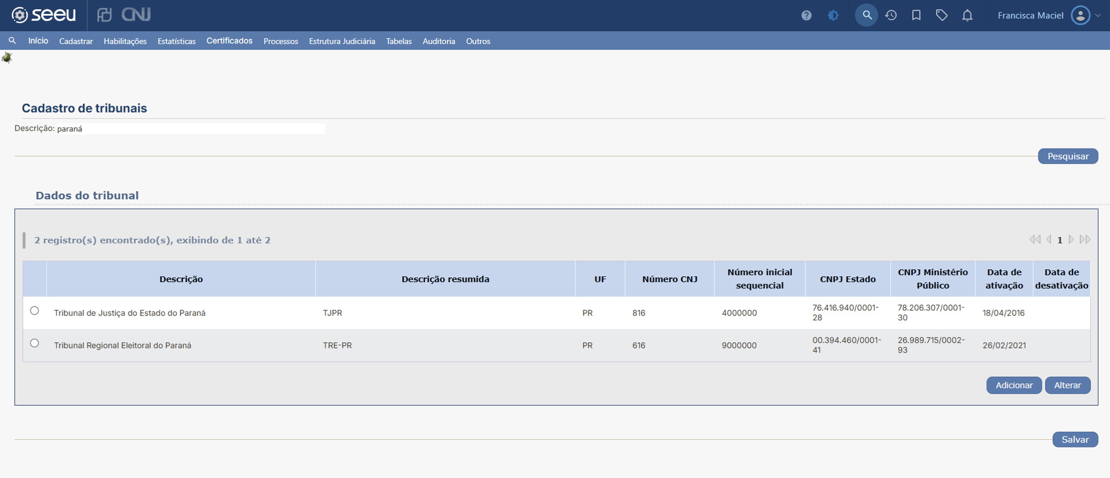This screenshot has width=1110, height=478.
Task: Click the Data de ativação header
Action: pos(1004,279)
